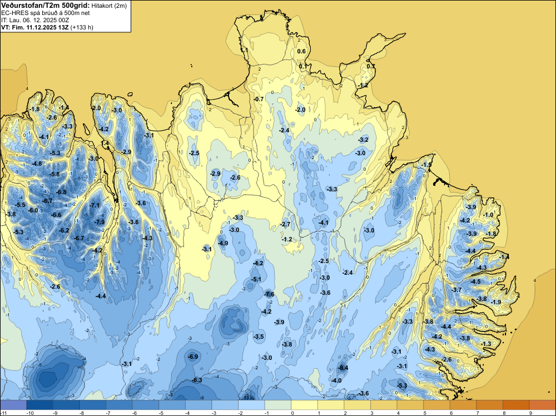556x416 pixels.
Task: Pick the blue legend swatch labelled -7
Action: coord(119,405)
